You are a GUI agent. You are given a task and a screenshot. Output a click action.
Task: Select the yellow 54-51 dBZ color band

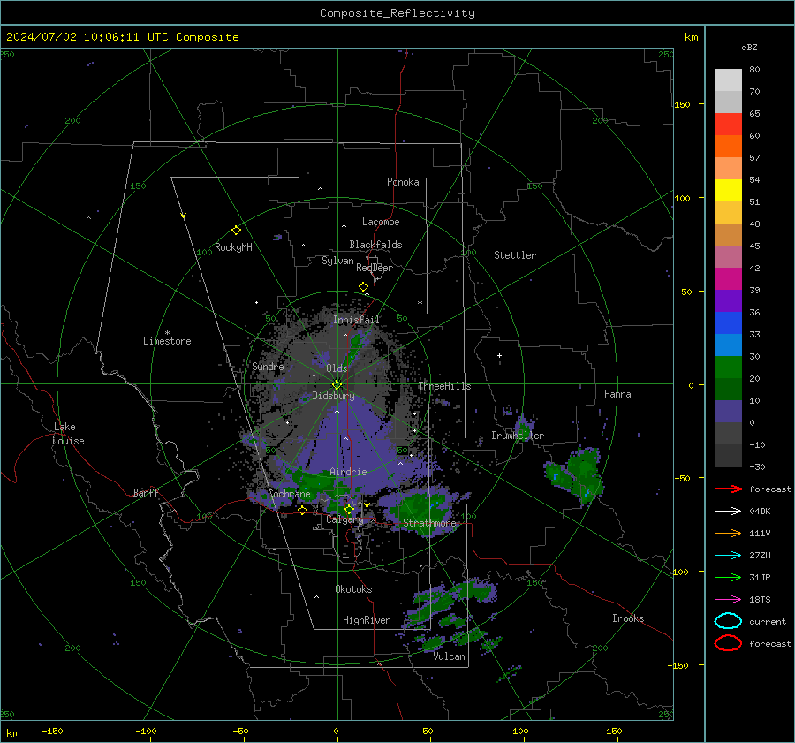[x=728, y=191]
